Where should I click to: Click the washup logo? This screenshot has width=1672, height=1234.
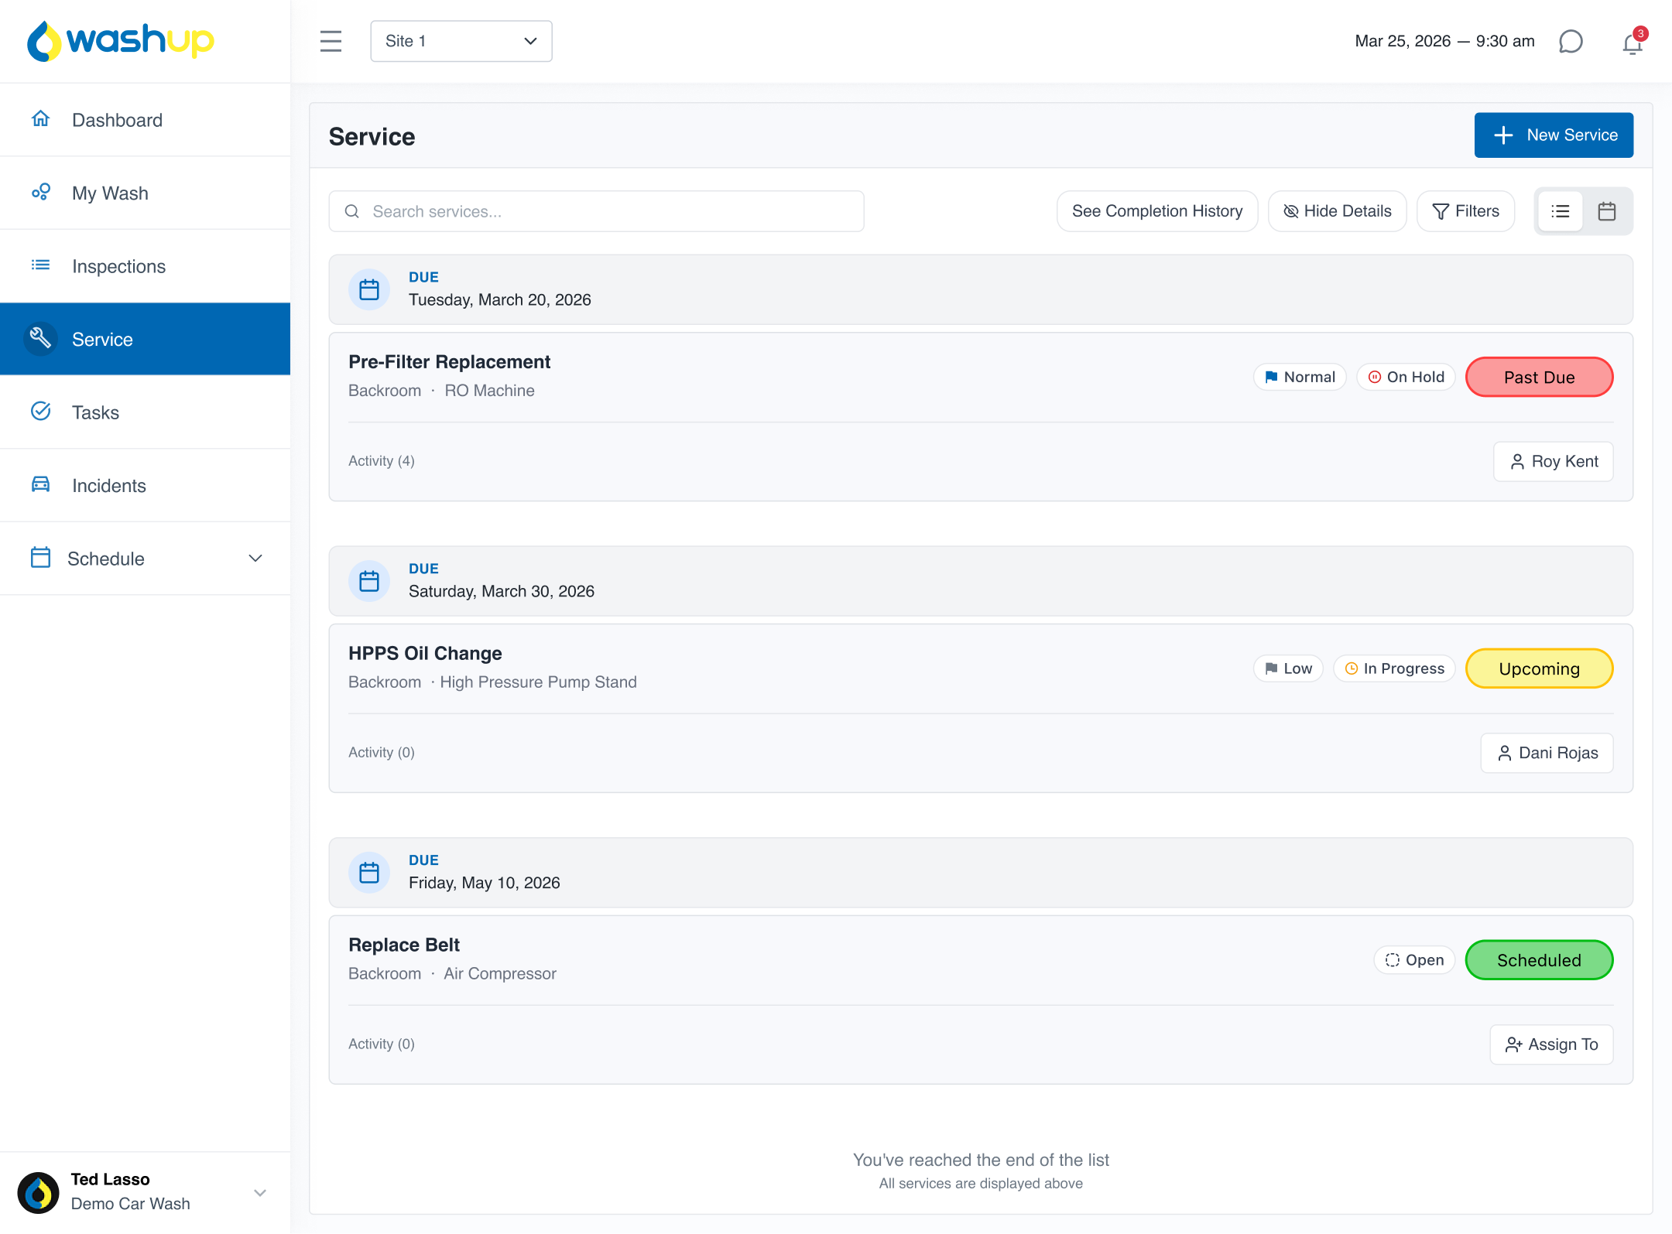(121, 40)
